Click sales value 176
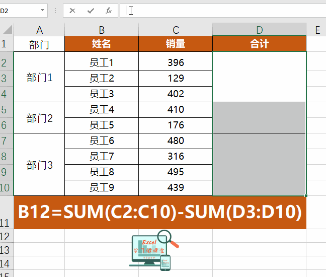 click(176, 125)
